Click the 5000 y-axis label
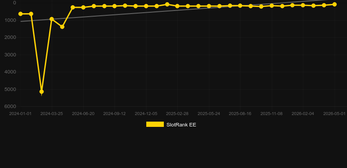Viewport: 347px width, 168px height. coord(11,89)
